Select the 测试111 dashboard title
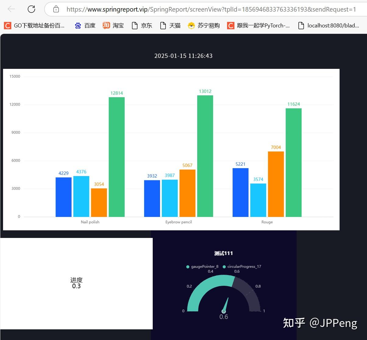Screen dimensions: 367x340 click(223, 253)
